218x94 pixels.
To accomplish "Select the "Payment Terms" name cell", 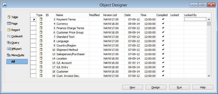I will click(x=72, y=19).
